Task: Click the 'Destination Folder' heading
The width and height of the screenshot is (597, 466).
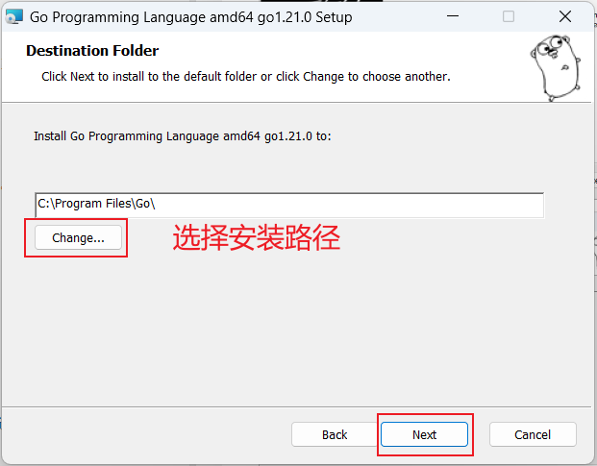Action: click(x=92, y=51)
